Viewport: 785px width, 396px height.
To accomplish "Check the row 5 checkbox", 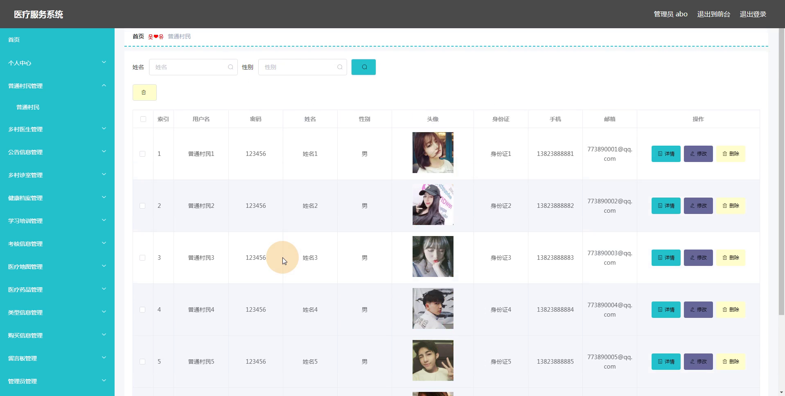I will (142, 362).
